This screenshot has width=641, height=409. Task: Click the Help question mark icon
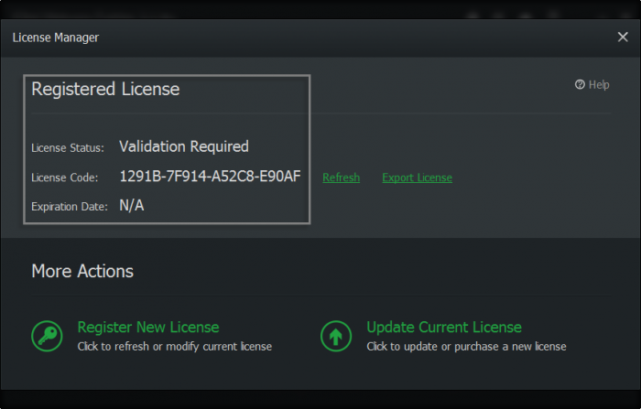coord(580,85)
